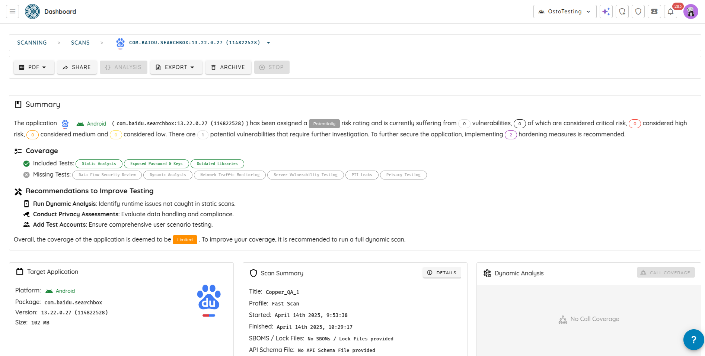Select the PII Leaks chip
Screen dimensions: 705x356
click(362, 175)
